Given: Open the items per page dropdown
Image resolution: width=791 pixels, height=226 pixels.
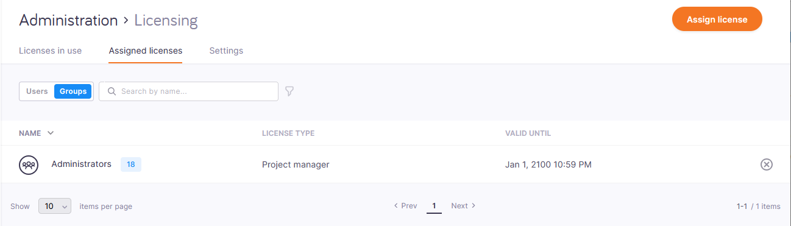Looking at the screenshot, I should click(55, 207).
